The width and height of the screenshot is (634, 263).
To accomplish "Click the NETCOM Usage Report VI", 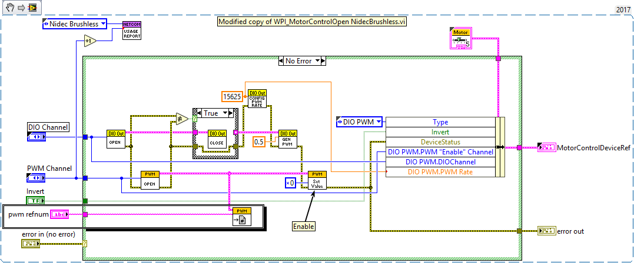I will tap(131, 30).
